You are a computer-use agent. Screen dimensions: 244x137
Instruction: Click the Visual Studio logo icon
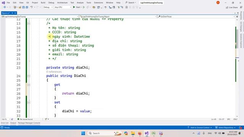(3, 3)
